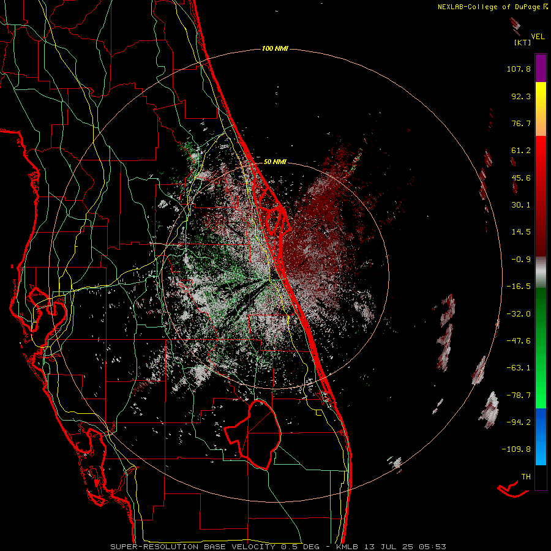Viewport: 551px width, 551px height.
Task: Select the 92.3 velocity label
Action: tap(521, 96)
